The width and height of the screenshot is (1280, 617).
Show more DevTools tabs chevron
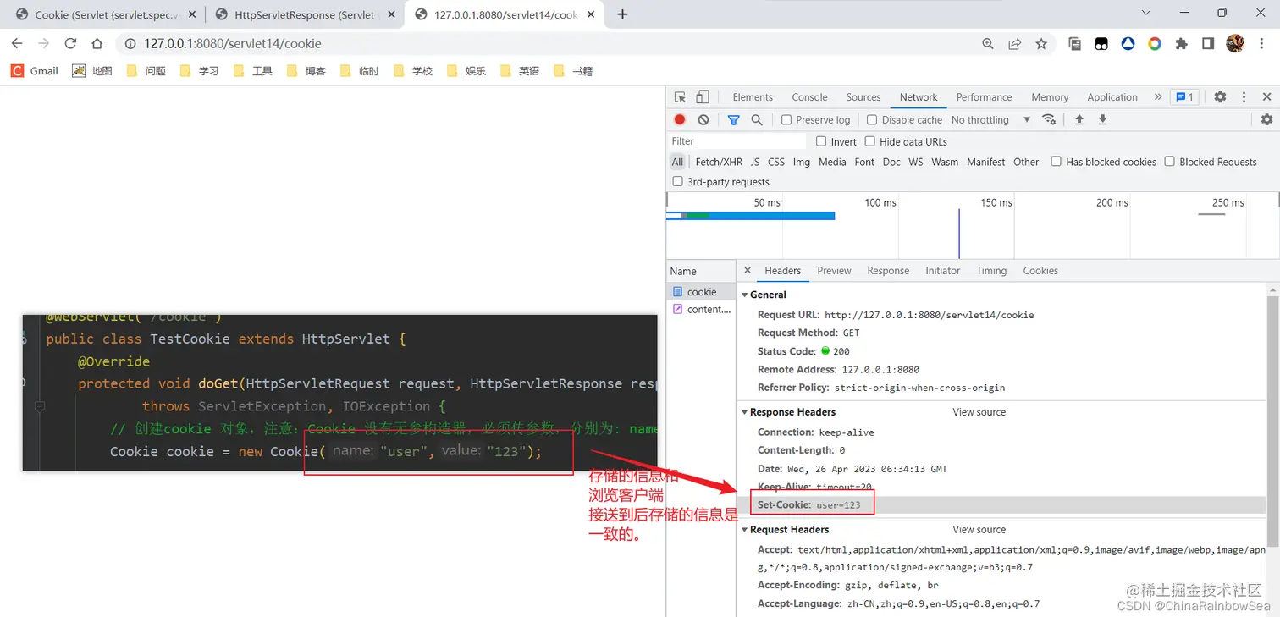coord(1158,97)
